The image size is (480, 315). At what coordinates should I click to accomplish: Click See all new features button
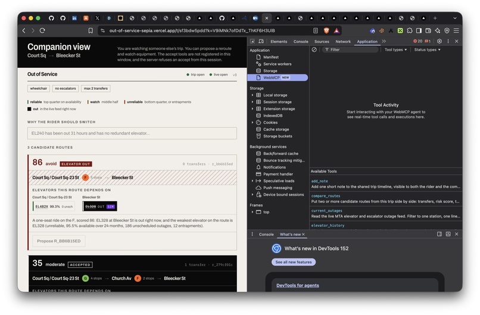(x=293, y=262)
